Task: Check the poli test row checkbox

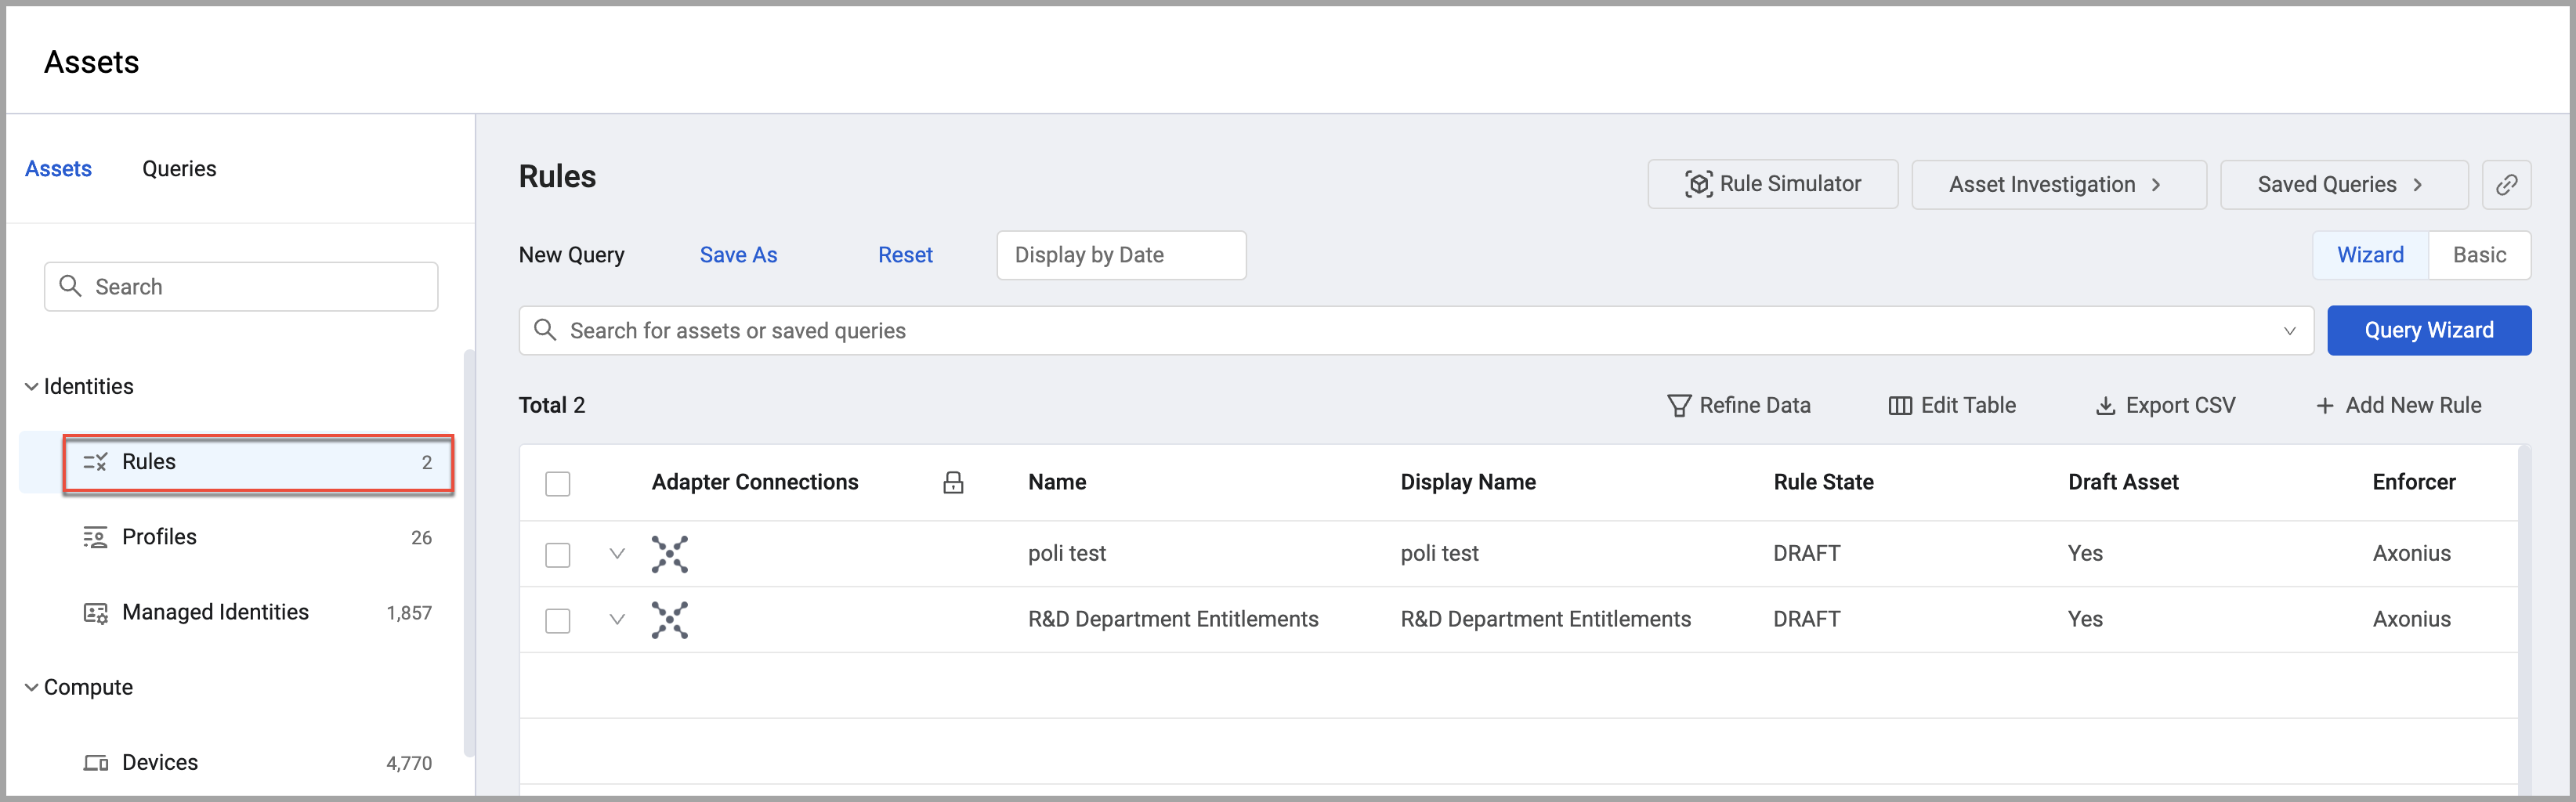Action: point(558,555)
